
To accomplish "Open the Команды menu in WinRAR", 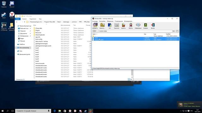I will (x=95, y=21).
